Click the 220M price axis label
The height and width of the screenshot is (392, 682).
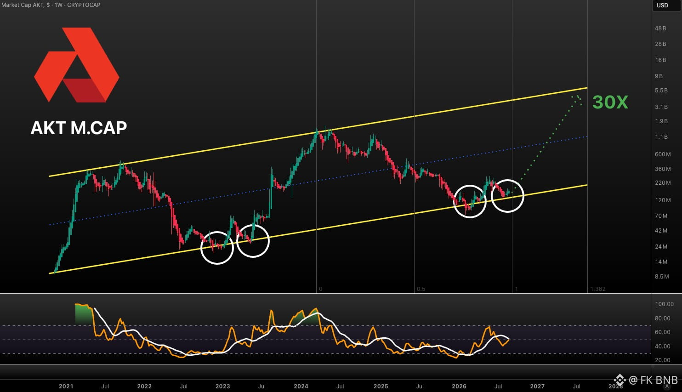[x=663, y=183]
